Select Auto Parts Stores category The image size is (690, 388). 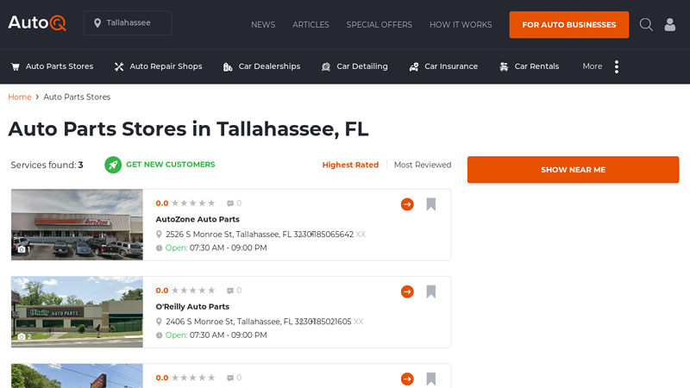click(60, 66)
